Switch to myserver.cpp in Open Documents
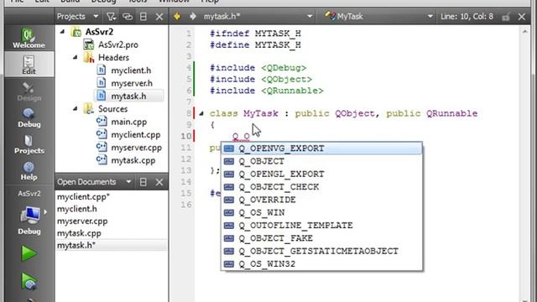This screenshot has width=537, height=302. click(111, 221)
